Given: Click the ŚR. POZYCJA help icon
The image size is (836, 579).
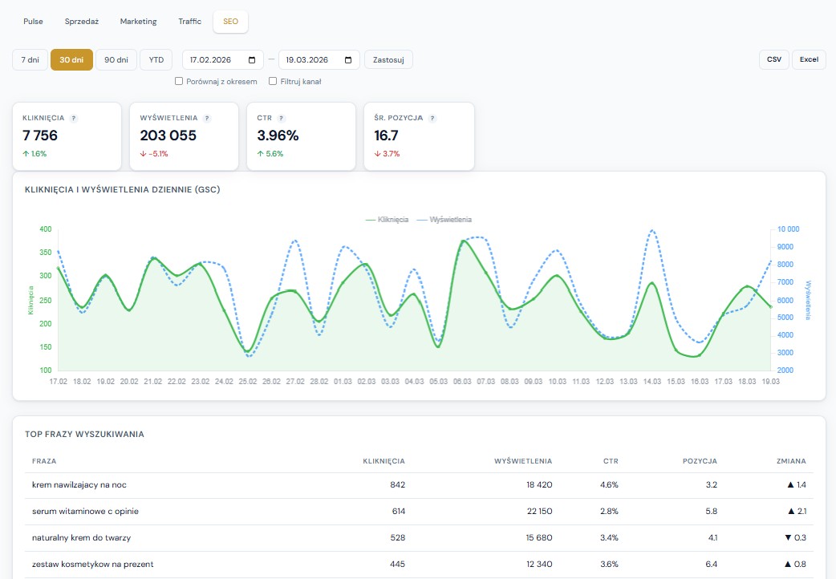Looking at the screenshot, I should 432,118.
